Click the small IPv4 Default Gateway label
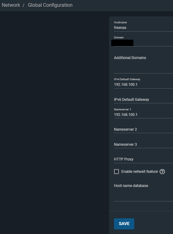This screenshot has height=234, width=173. (127, 79)
